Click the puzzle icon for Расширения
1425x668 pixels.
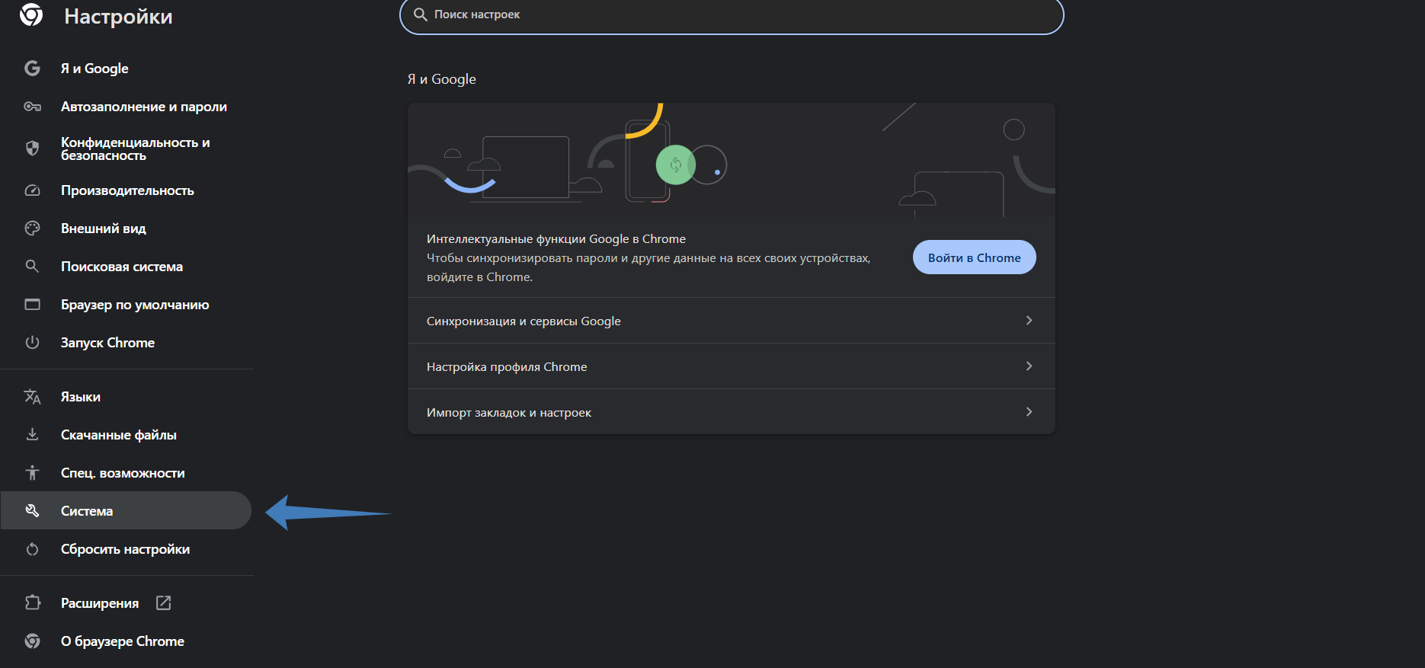click(x=32, y=603)
